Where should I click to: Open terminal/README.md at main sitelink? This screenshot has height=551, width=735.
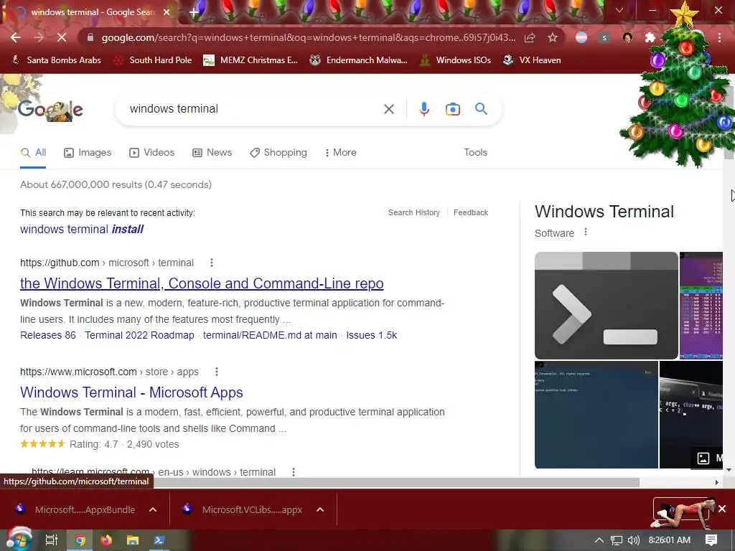tap(270, 336)
